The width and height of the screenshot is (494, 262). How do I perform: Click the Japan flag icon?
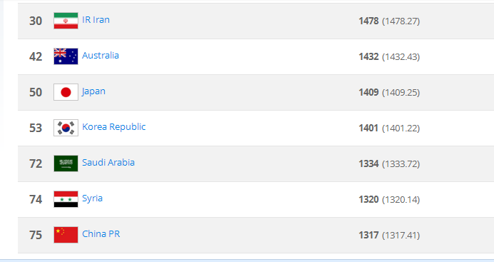[x=66, y=92]
